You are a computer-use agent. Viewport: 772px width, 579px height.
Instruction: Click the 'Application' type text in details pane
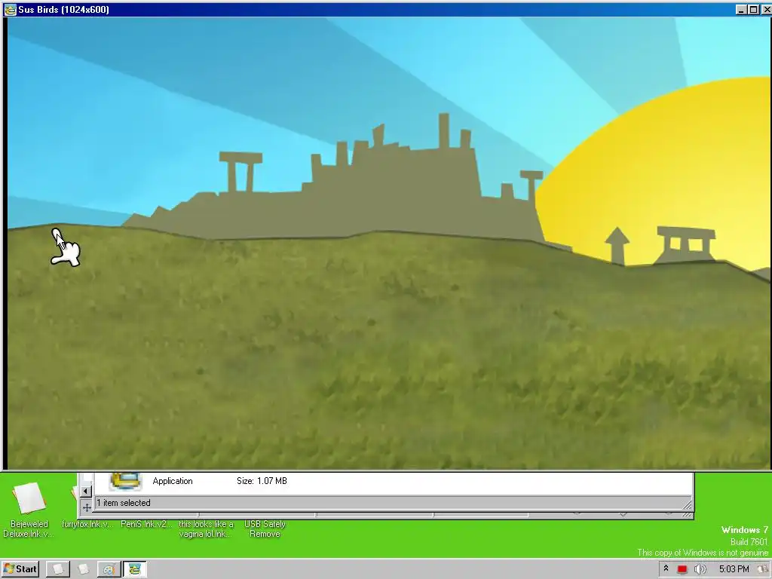[x=173, y=481]
